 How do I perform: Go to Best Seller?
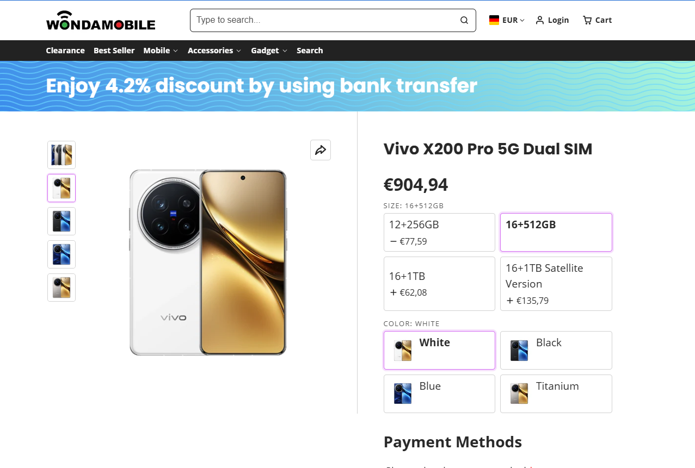click(114, 51)
